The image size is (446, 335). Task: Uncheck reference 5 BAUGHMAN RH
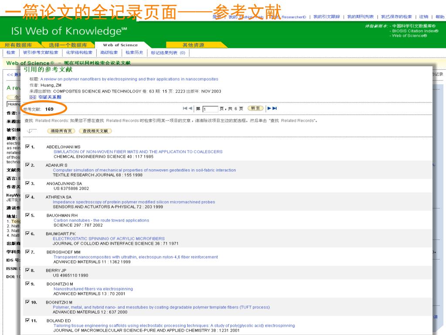[27, 215]
